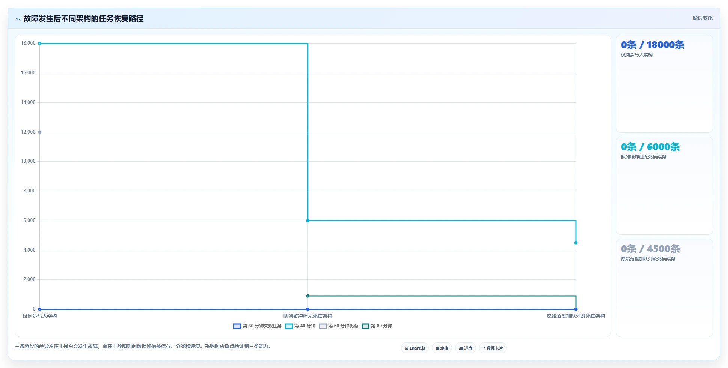
Task: Click the 数据卡片 pill tag
Action: click(x=493, y=348)
